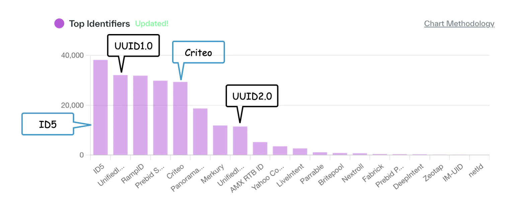Select the Panorama bar
Viewport: 529px width, 199px height.
pos(200,132)
